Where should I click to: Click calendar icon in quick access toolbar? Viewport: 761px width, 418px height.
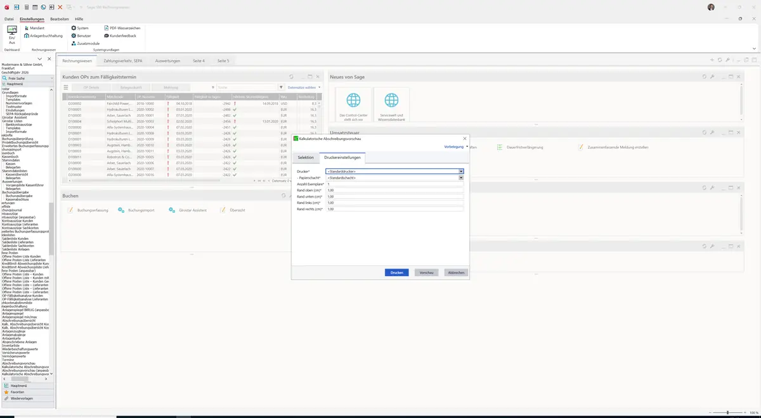point(35,7)
